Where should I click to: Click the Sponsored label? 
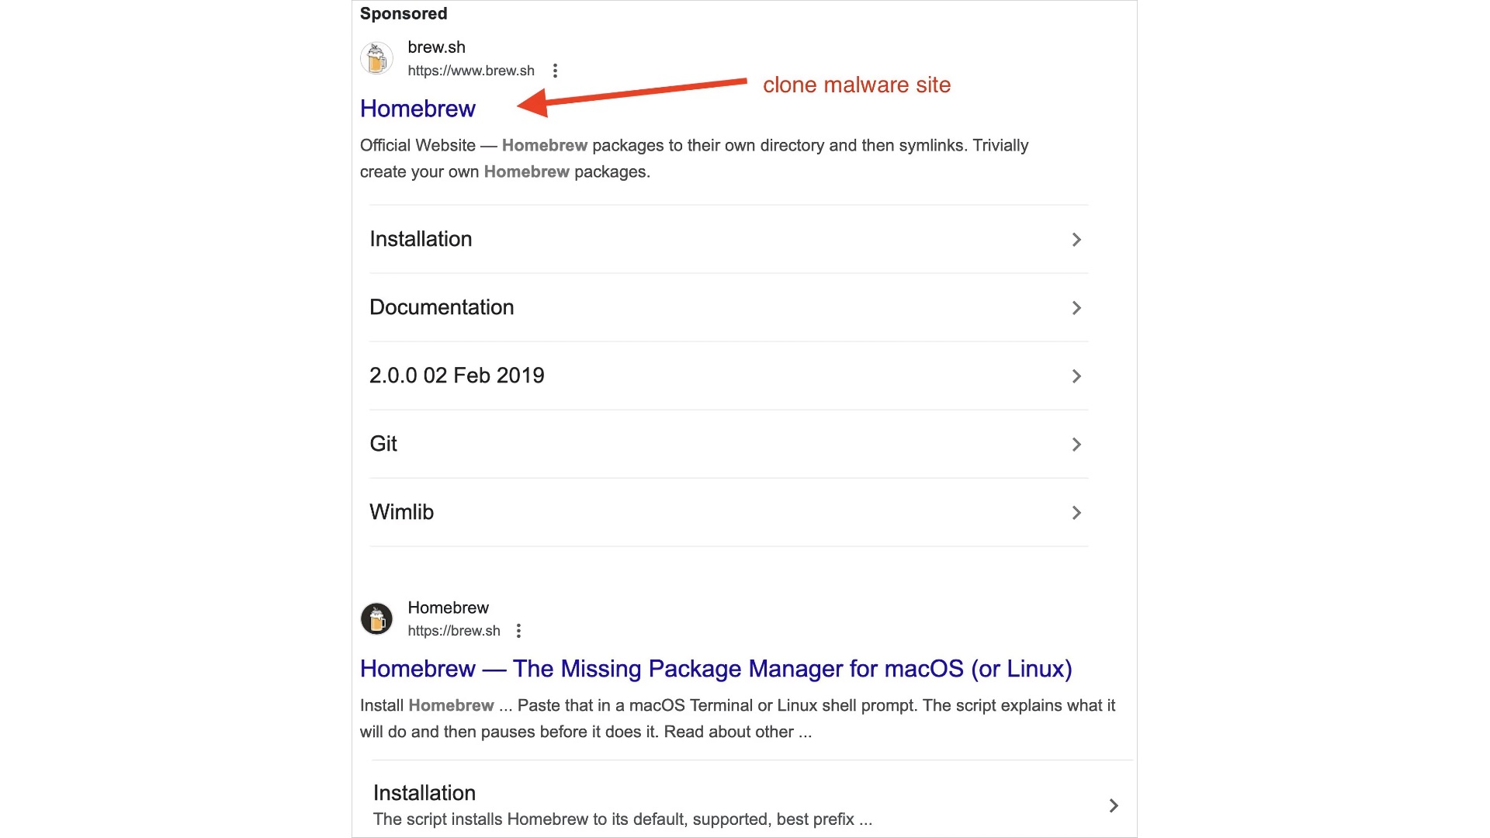(x=404, y=14)
